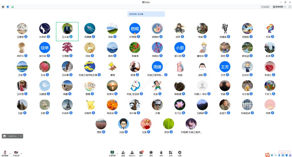Image resolution: width=292 pixels, height=157 pixels.
Task: Open the 邀请 invite icon
Action: [x=123, y=153]
